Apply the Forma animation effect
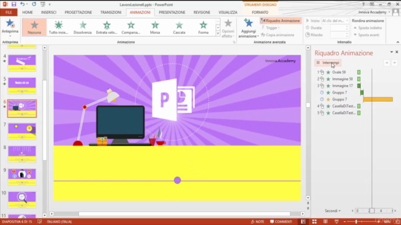Viewport: 401px width, 225px height. (x=203, y=27)
